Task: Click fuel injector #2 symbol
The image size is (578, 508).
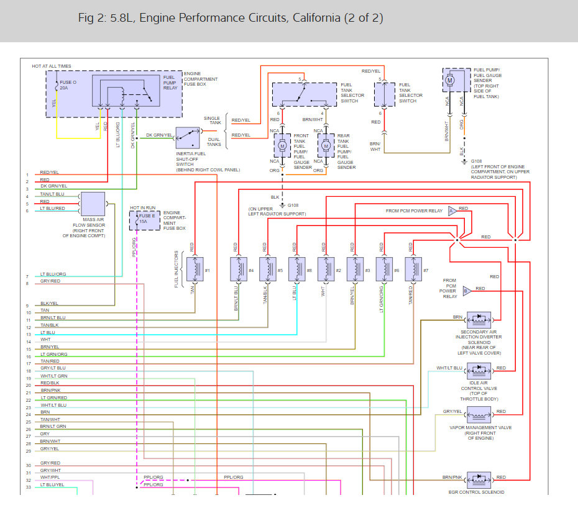Action: coord(326,270)
